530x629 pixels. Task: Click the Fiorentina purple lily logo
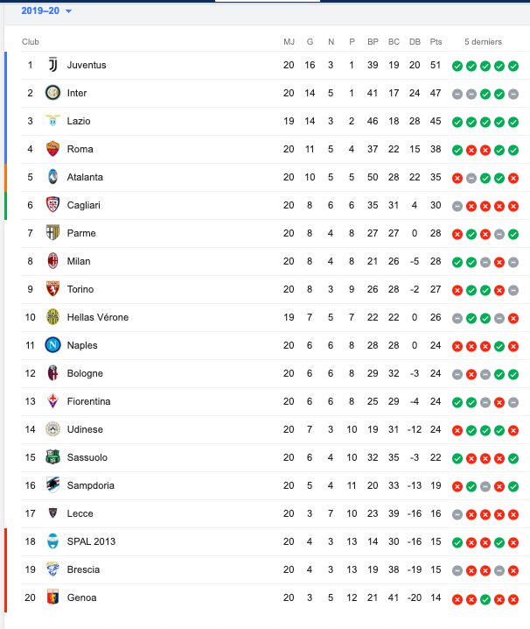click(x=52, y=401)
